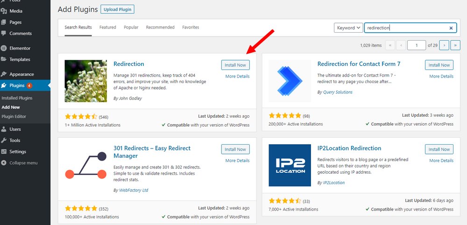Clear the search field with the X icon
Viewport: 467px width, 225px height.
pyautogui.click(x=451, y=28)
